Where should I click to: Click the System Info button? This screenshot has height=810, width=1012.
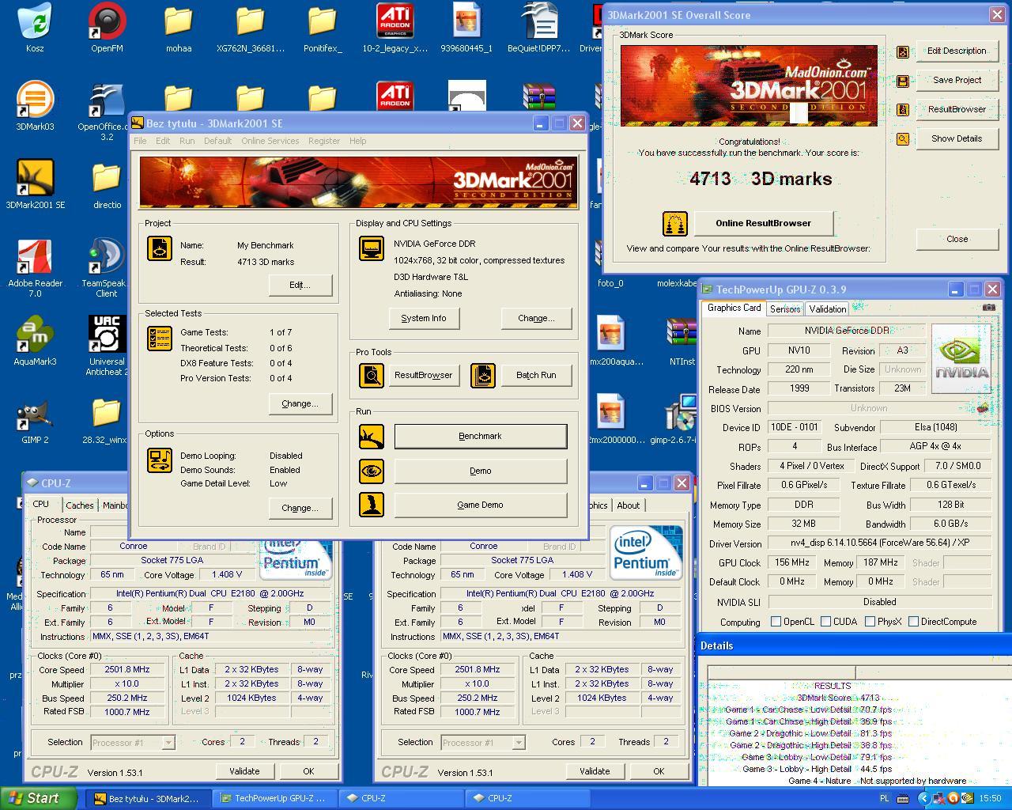pyautogui.click(x=424, y=318)
